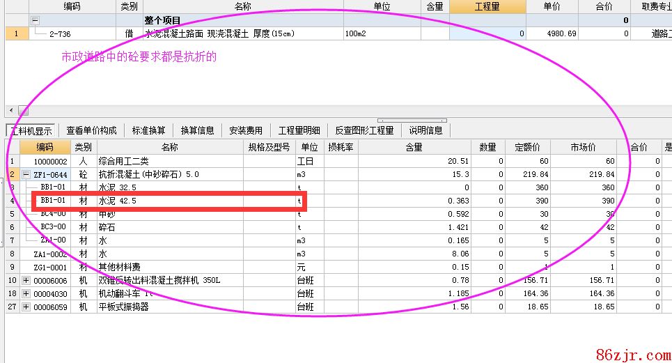The width and height of the screenshot is (672, 363).
Task: Click the left scroll arrow of horizontal scrollbar
Action: click(x=10, y=111)
